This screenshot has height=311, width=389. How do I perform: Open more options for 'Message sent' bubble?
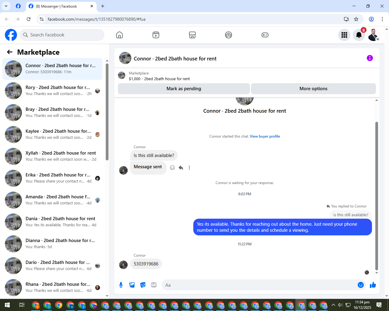(x=189, y=168)
